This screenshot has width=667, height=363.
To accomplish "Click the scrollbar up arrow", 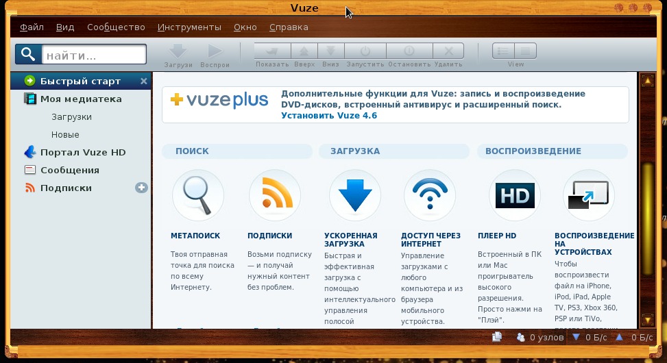I will [647, 80].
